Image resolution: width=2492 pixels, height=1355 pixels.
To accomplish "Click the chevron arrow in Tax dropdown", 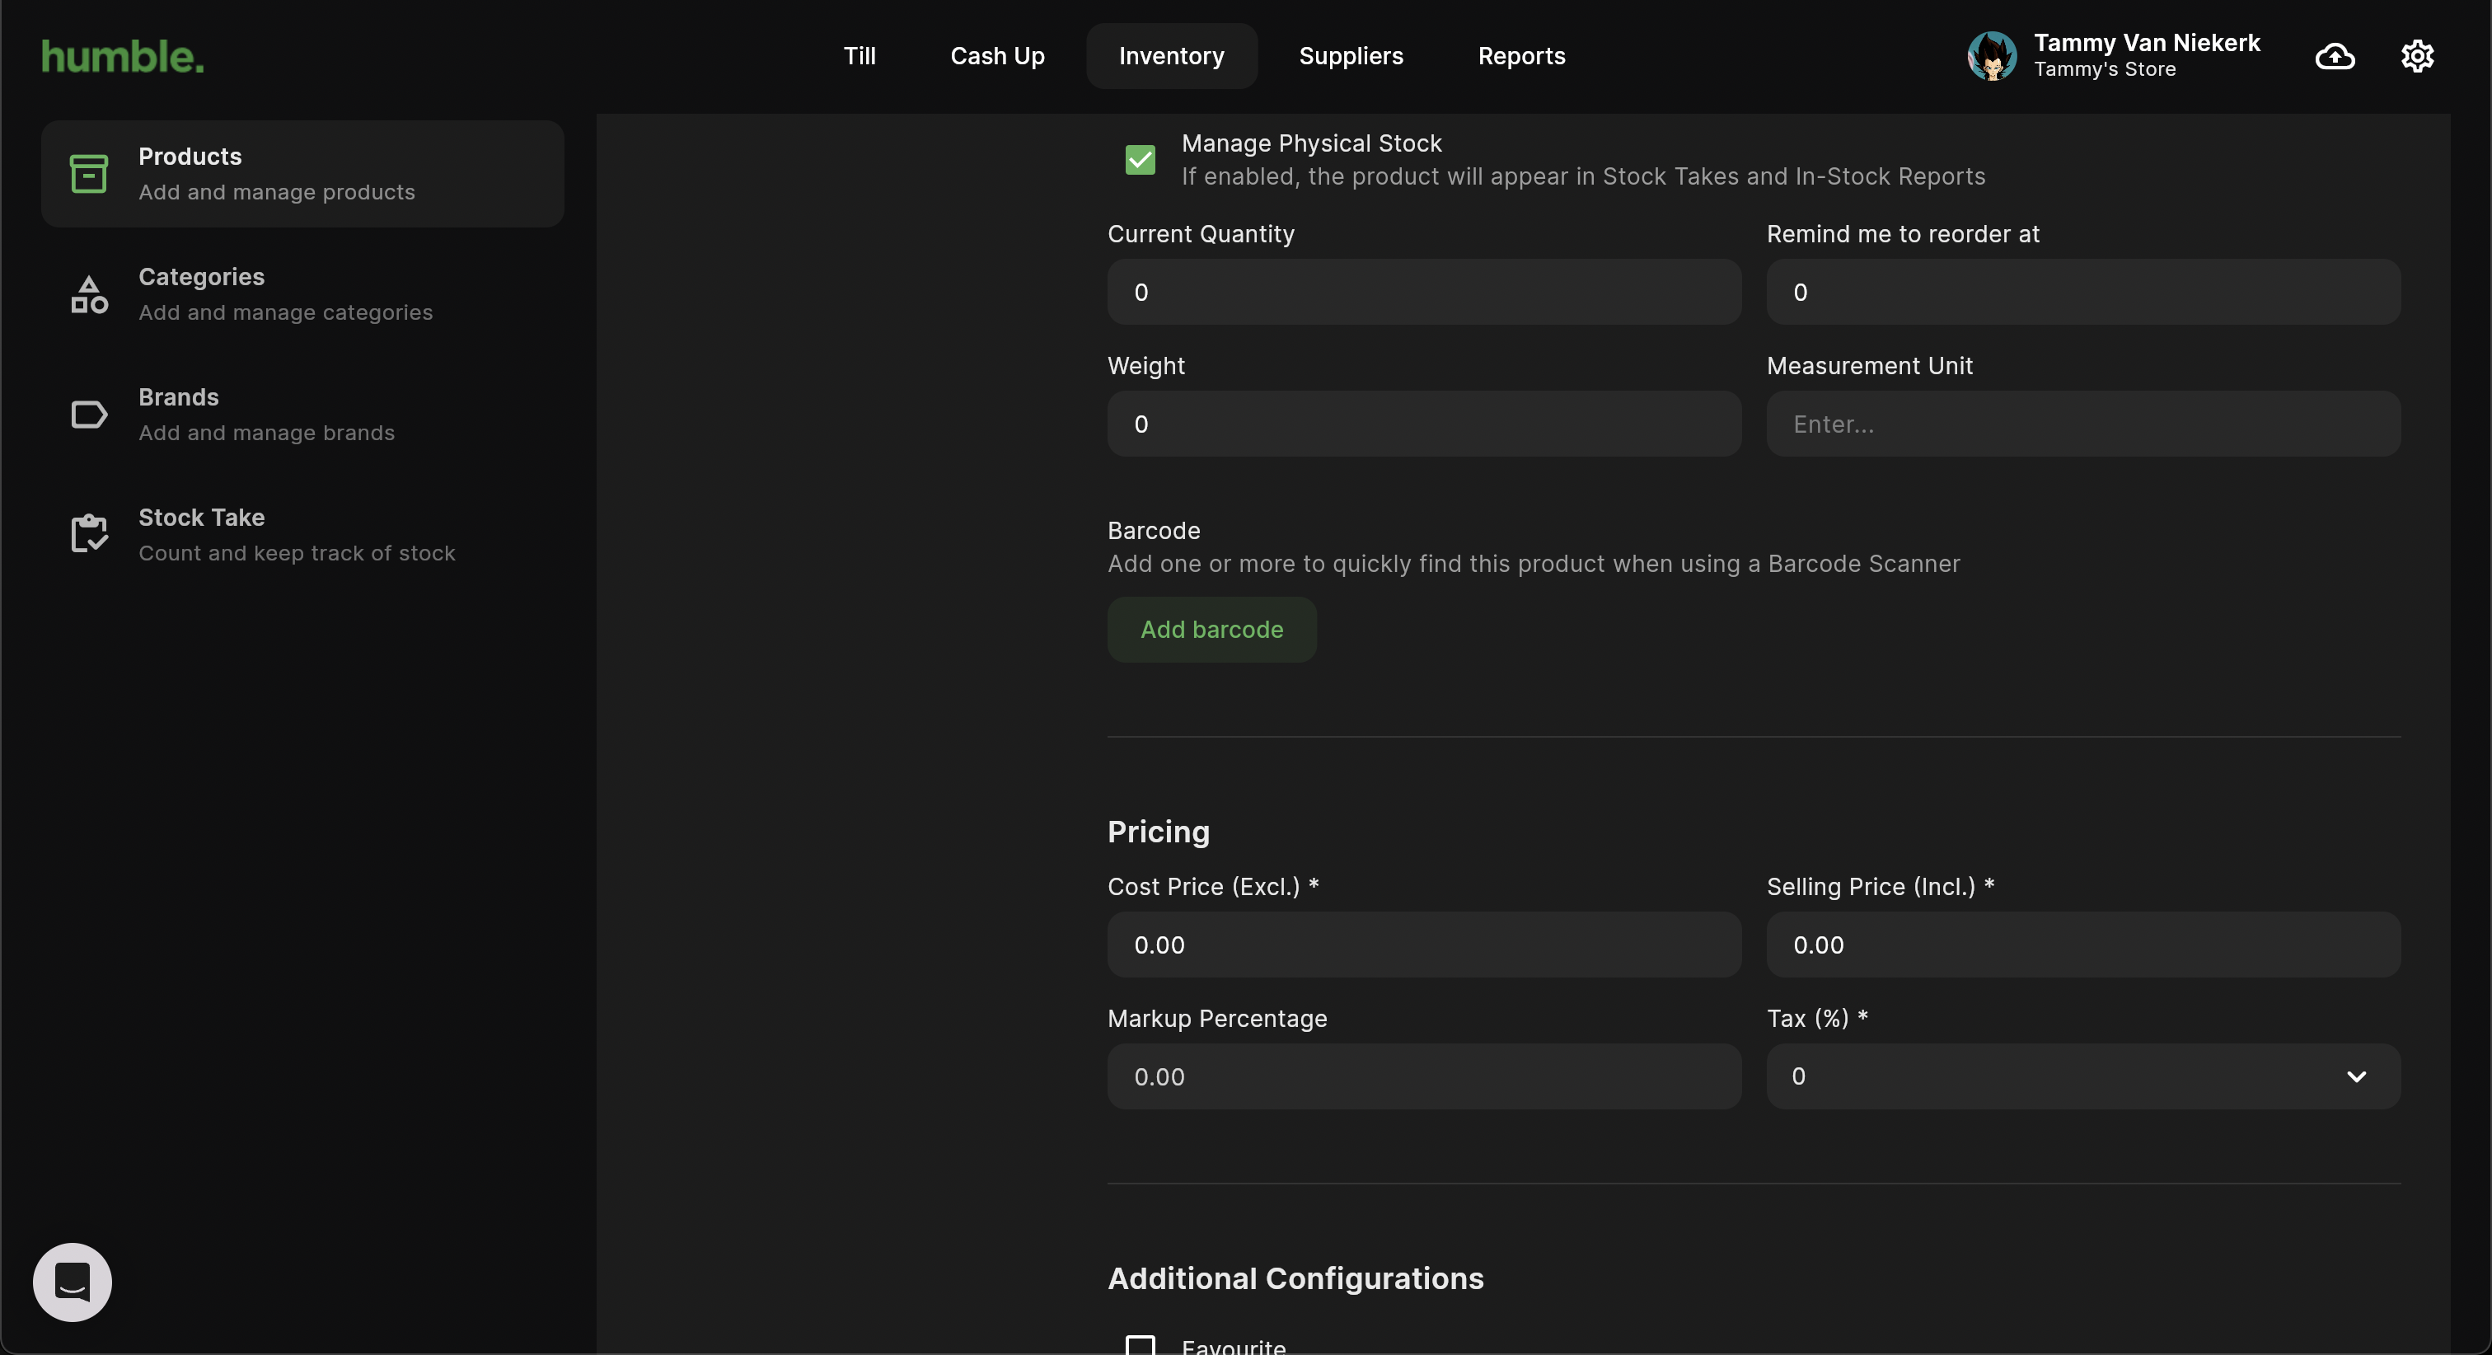I will [x=2357, y=1076].
